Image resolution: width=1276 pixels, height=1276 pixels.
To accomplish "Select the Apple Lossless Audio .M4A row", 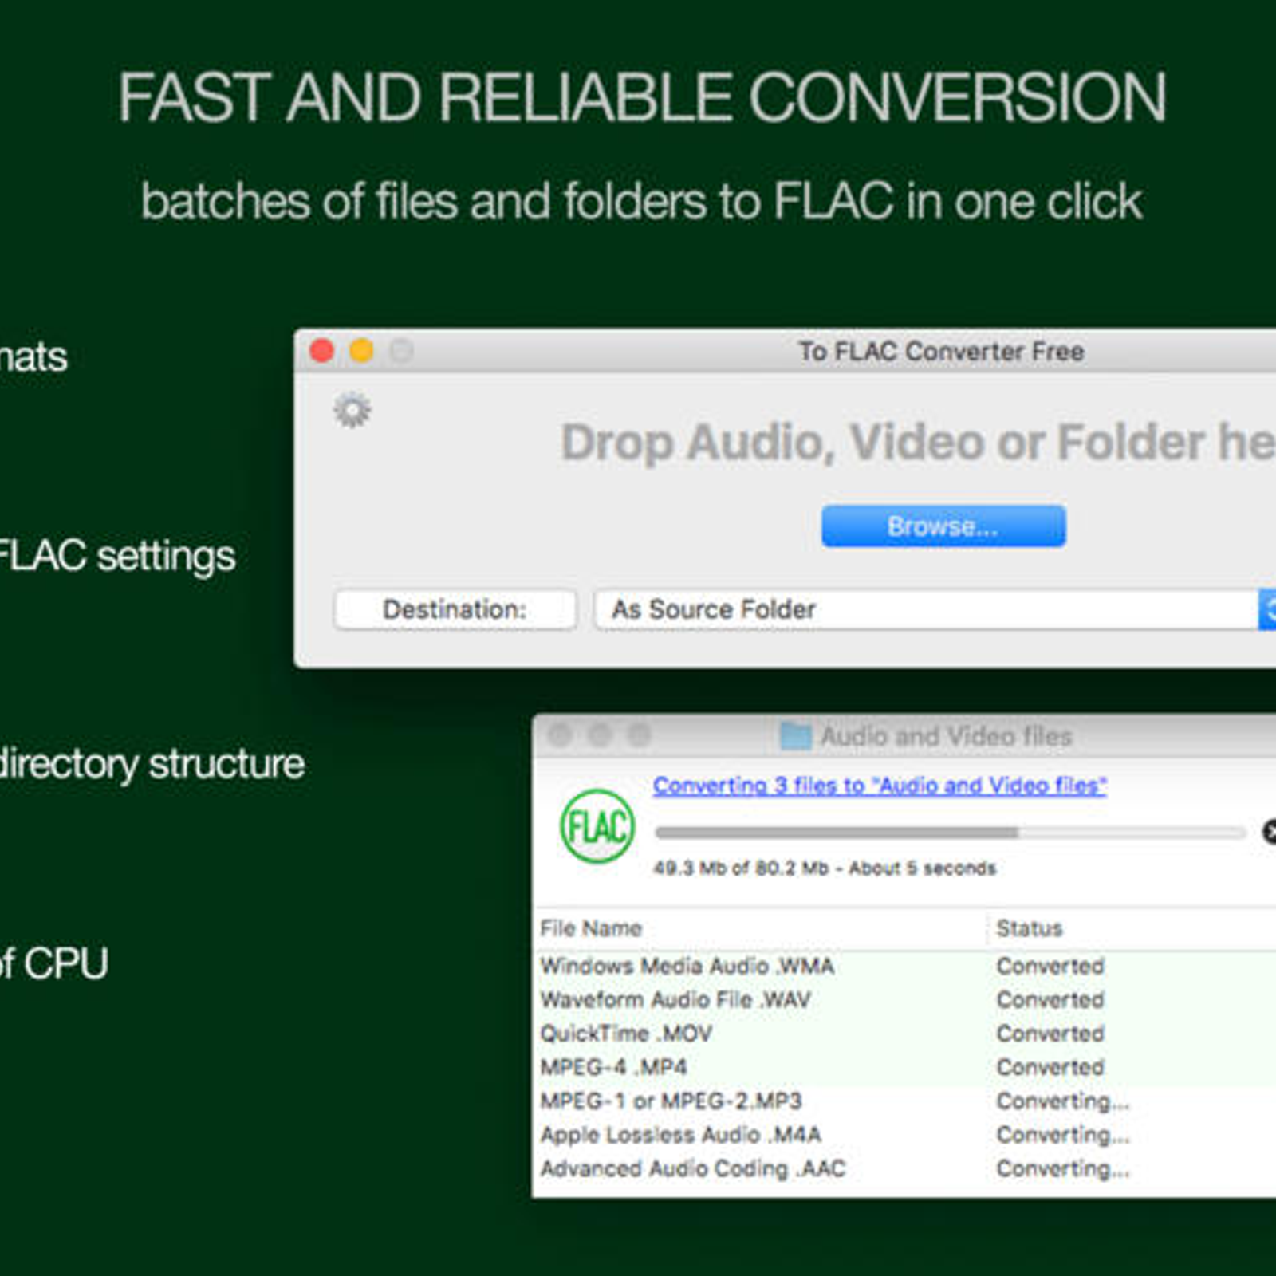I will [x=904, y=1134].
